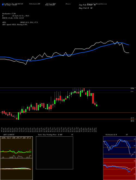This screenshot has width=136, height=180.
Task: Click the red RSI chart panel
Action: coord(119,169)
